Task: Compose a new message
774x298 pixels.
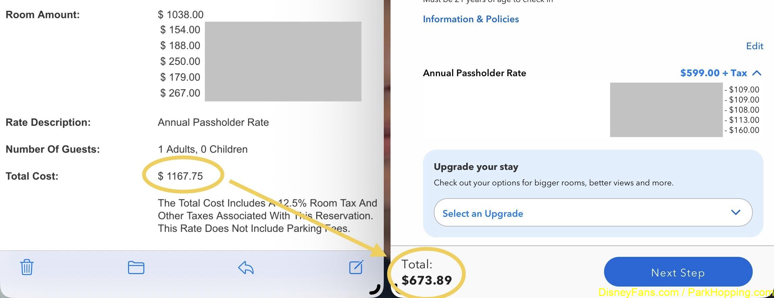Action: point(356,267)
